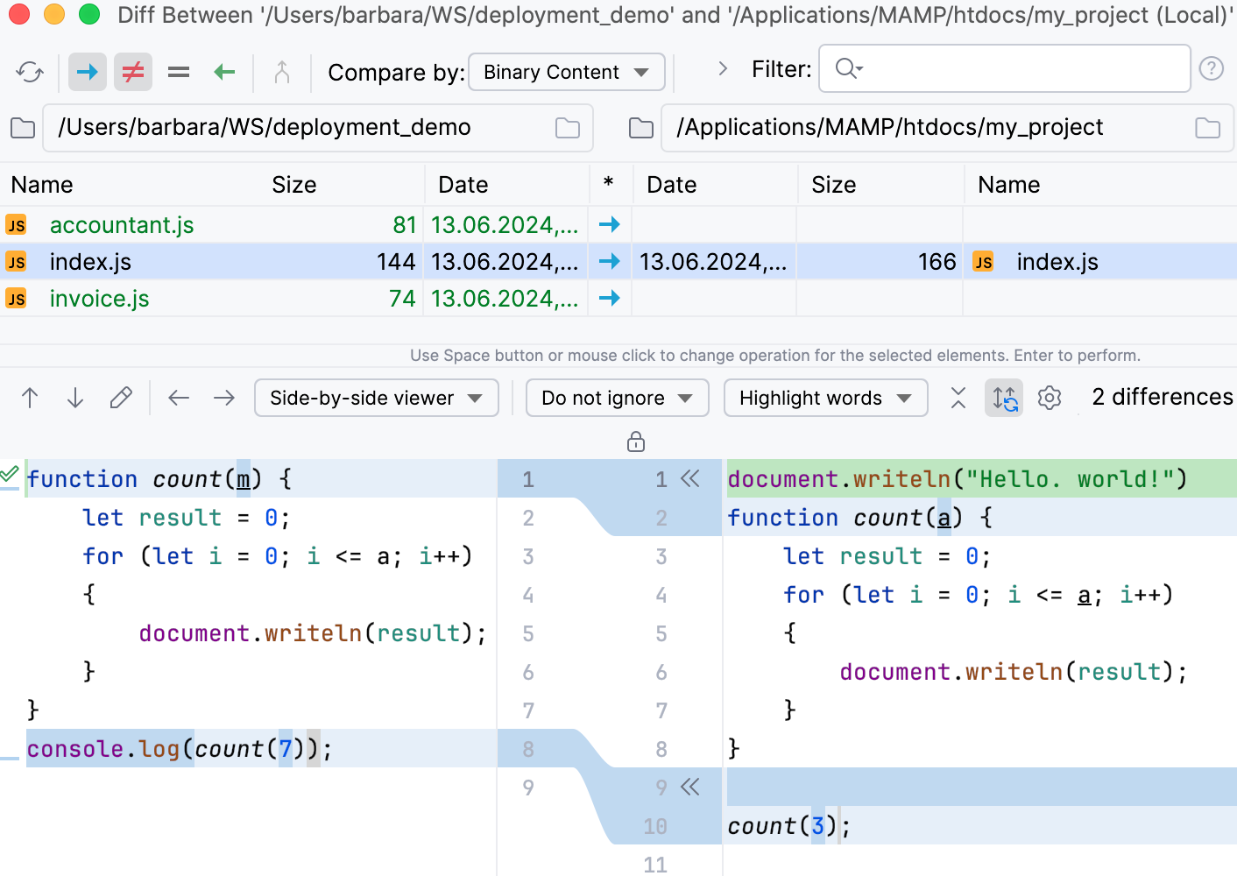Select the show-difference (≠) filter icon
Viewport: 1237px width, 876px height.
(132, 72)
